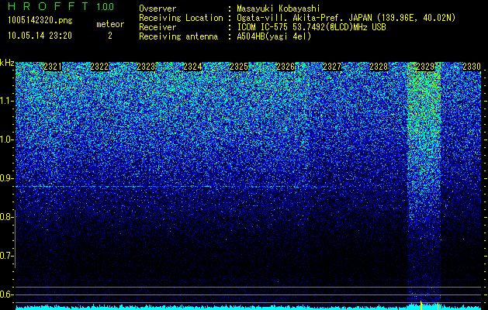Click the Receiver field label

pos(157,27)
